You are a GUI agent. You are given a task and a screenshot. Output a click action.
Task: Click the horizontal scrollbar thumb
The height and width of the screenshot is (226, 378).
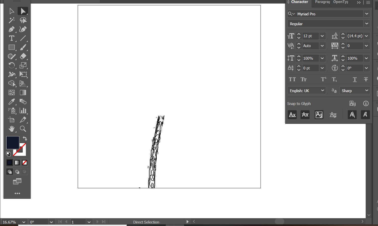tap(279, 221)
